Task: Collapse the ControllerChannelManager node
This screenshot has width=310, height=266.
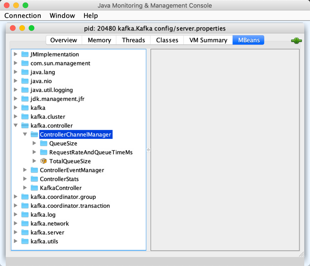Action: pos(25,135)
